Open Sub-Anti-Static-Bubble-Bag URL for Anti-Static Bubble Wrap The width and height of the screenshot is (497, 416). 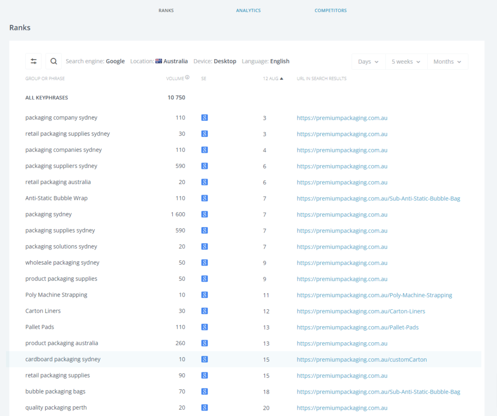coord(379,199)
